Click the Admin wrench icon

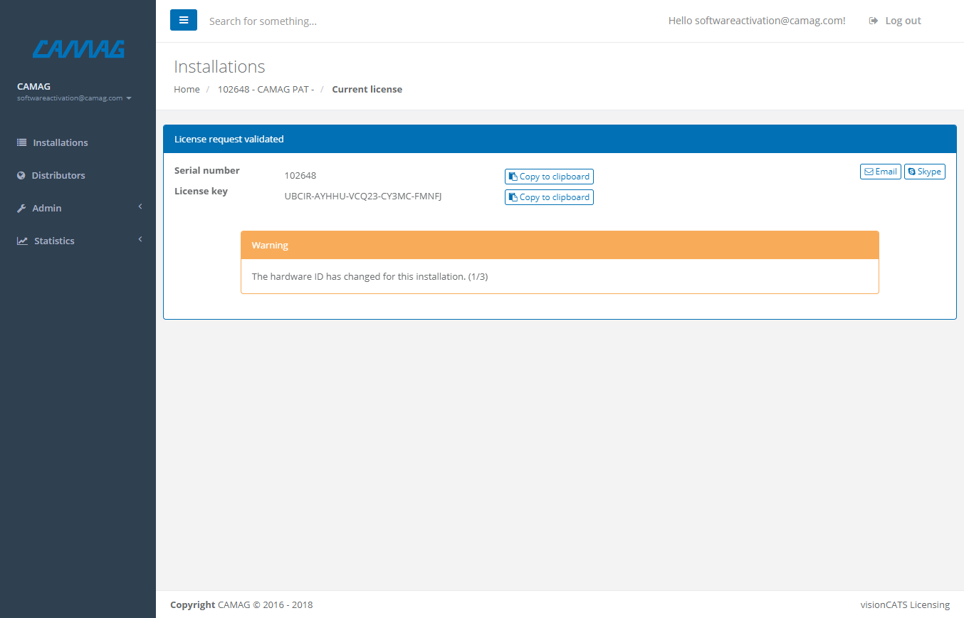(21, 208)
